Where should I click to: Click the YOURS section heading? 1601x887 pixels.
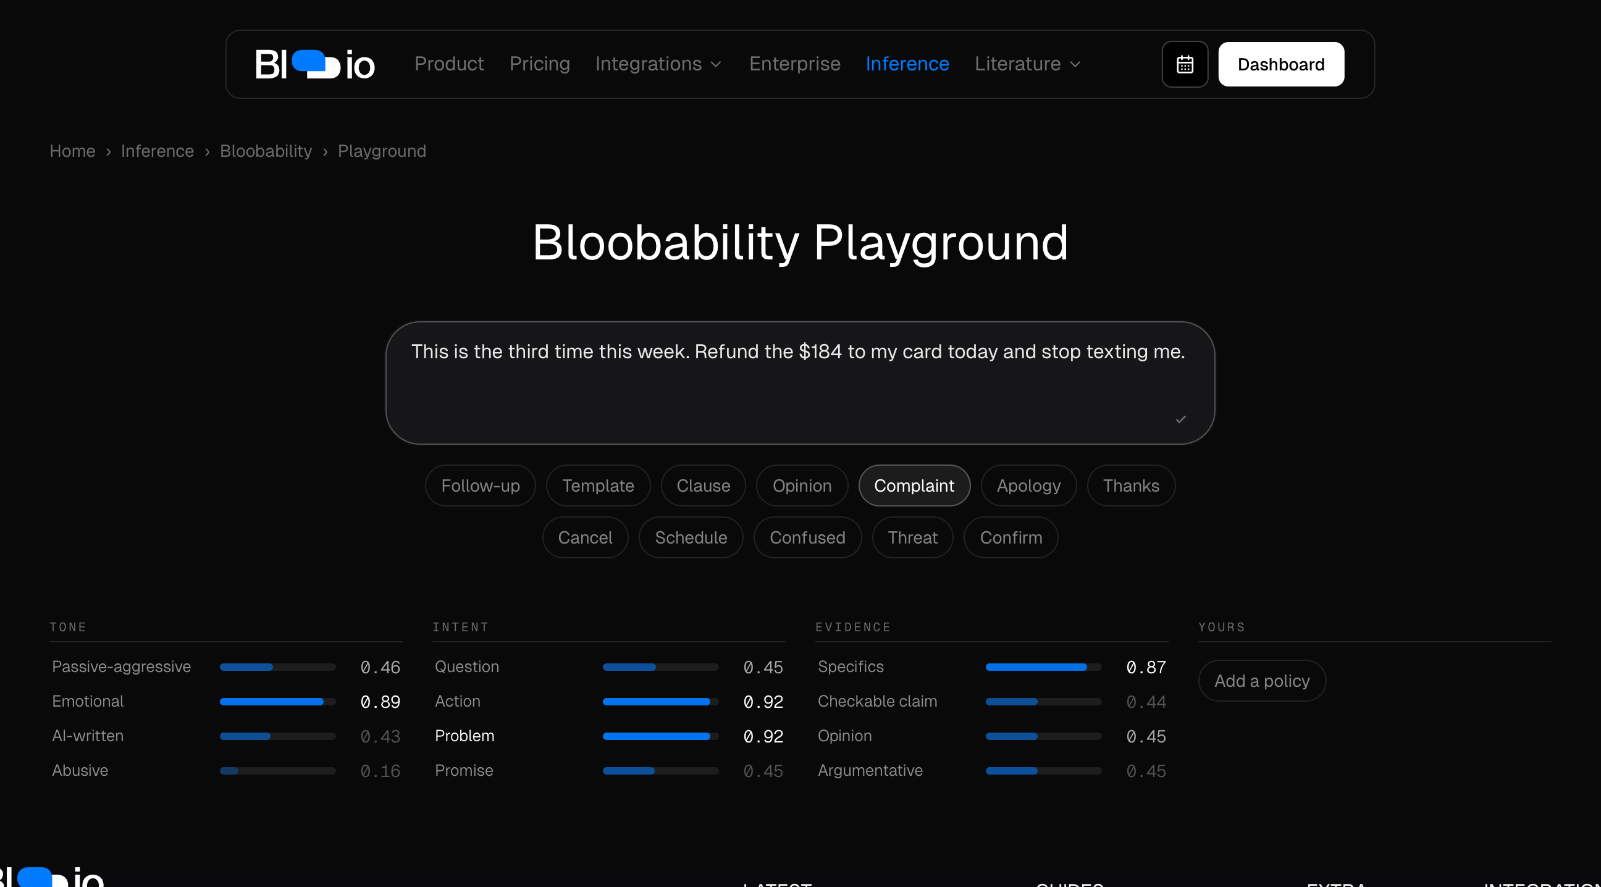1221,627
